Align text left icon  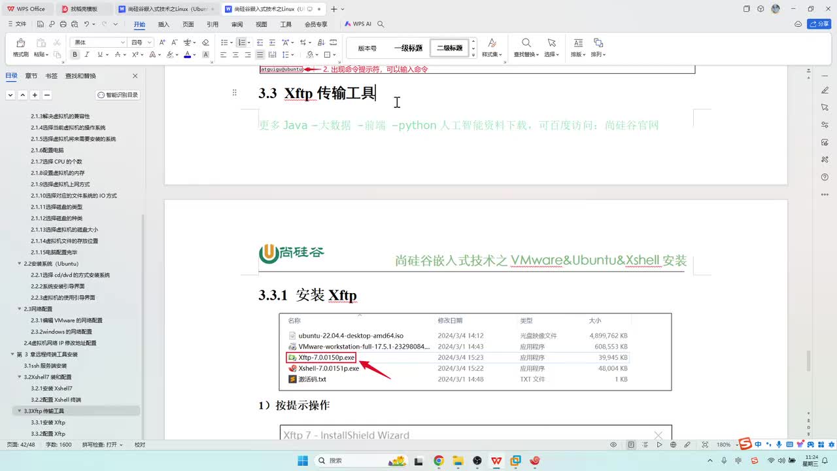[224, 55]
